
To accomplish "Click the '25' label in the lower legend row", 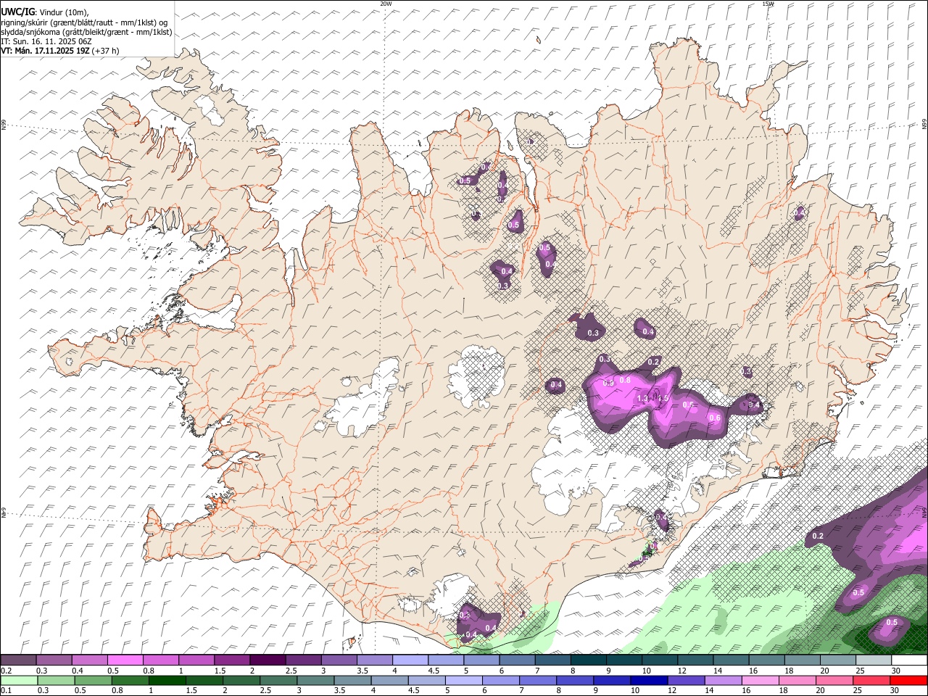I will [858, 690].
